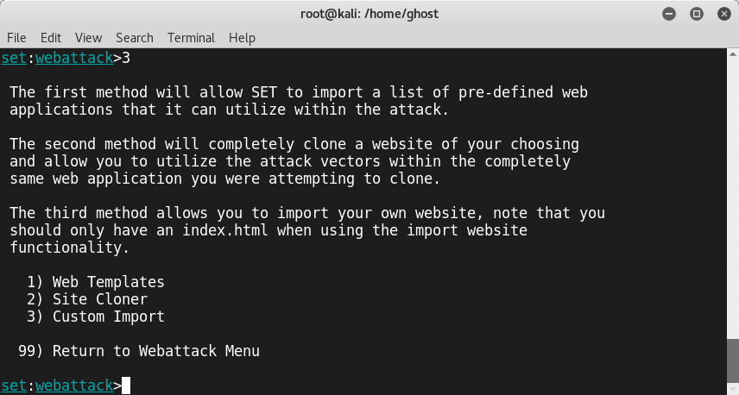Click the set:webattack prompt cursor
Image resolution: width=739 pixels, height=395 pixels.
click(126, 386)
